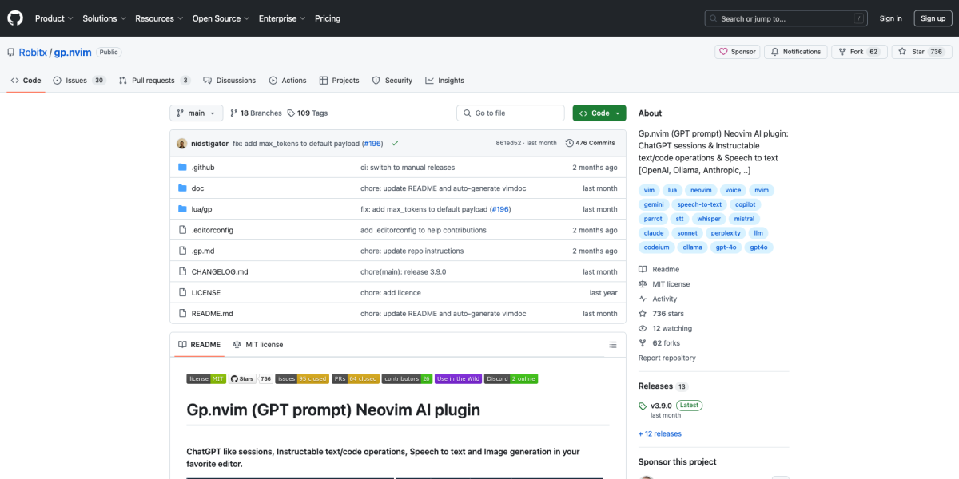Viewport: 959px width, 479px height.
Task: Expand the main branch dropdown
Action: 196,113
